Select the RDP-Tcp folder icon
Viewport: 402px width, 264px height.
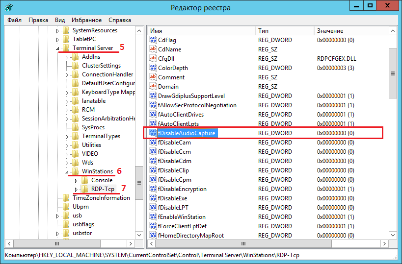(x=85, y=189)
